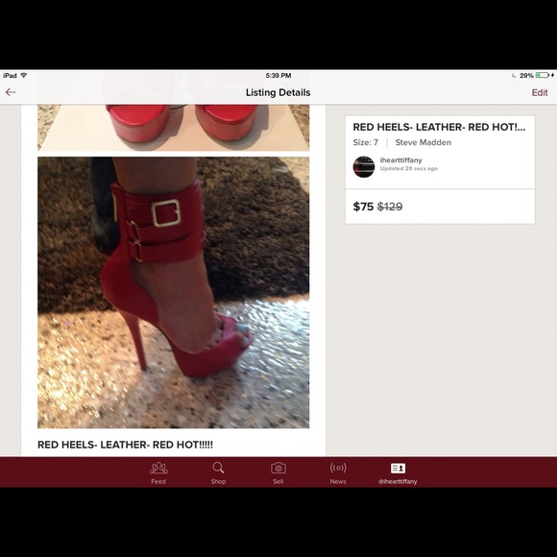Viewport: 557px width, 557px height.
Task: Select the red heel ankle photo
Action: 174,292
